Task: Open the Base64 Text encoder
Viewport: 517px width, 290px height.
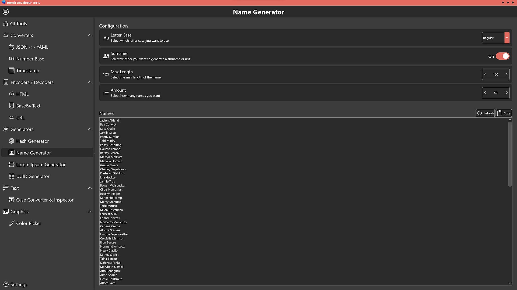Action: (47, 106)
